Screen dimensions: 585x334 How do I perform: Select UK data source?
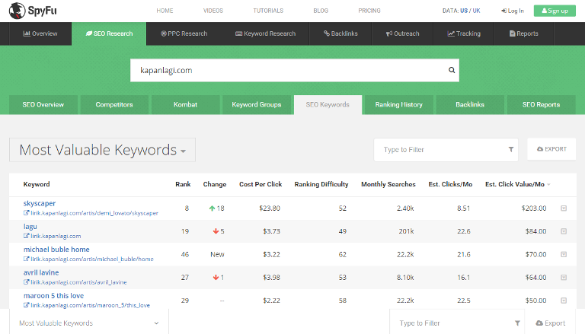pos(476,11)
